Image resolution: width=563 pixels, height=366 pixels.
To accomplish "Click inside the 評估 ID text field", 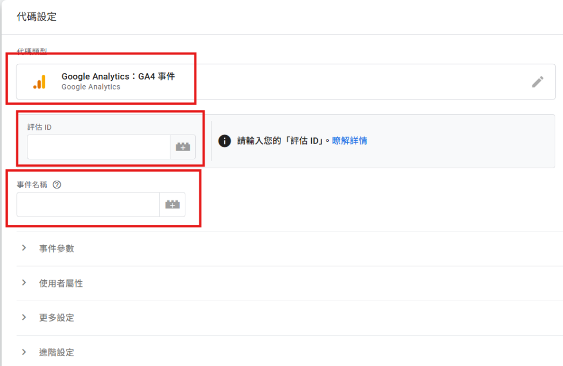I will pos(98,147).
